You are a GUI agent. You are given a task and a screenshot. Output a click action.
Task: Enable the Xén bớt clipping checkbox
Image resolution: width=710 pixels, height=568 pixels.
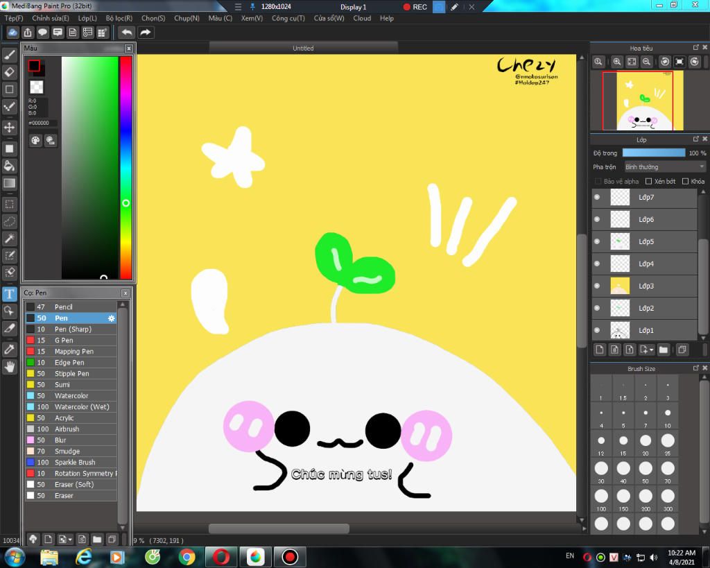pyautogui.click(x=648, y=182)
